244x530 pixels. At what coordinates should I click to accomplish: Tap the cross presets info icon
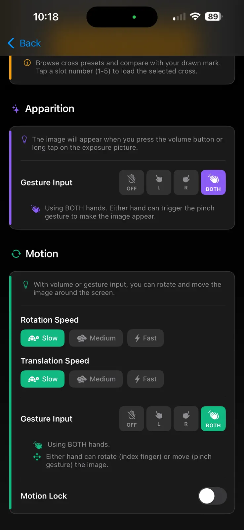point(27,63)
